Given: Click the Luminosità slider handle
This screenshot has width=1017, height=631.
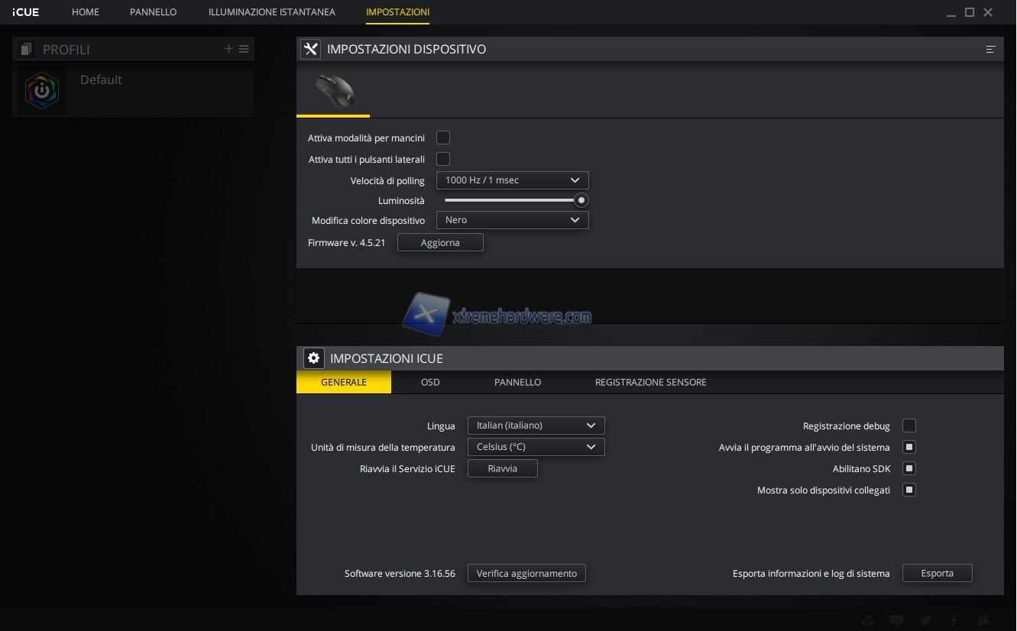Looking at the screenshot, I should [x=581, y=200].
